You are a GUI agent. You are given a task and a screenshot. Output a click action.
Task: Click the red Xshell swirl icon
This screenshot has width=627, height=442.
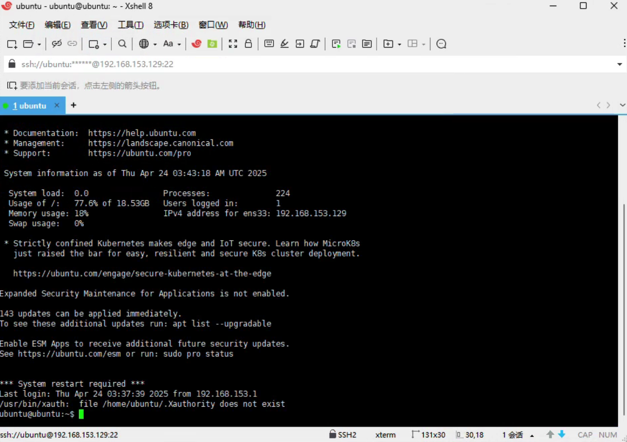click(197, 44)
